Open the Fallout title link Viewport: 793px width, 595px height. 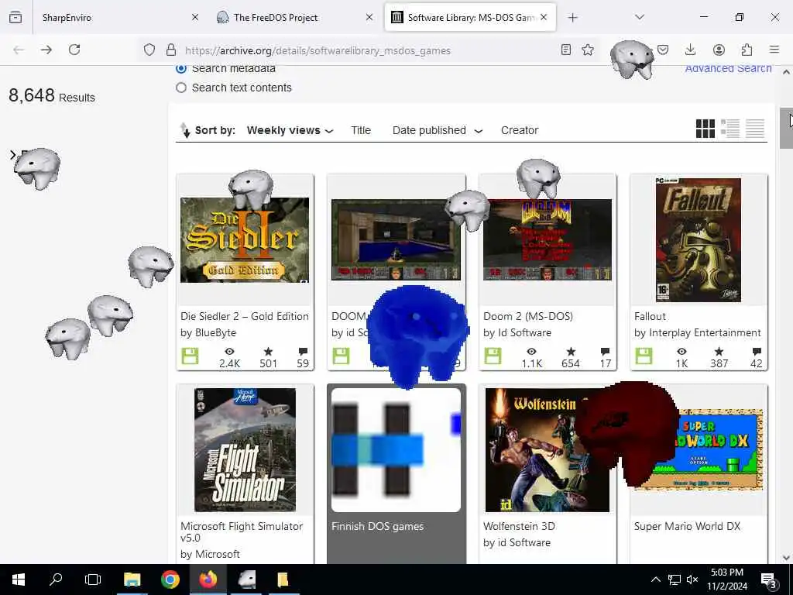(x=650, y=316)
